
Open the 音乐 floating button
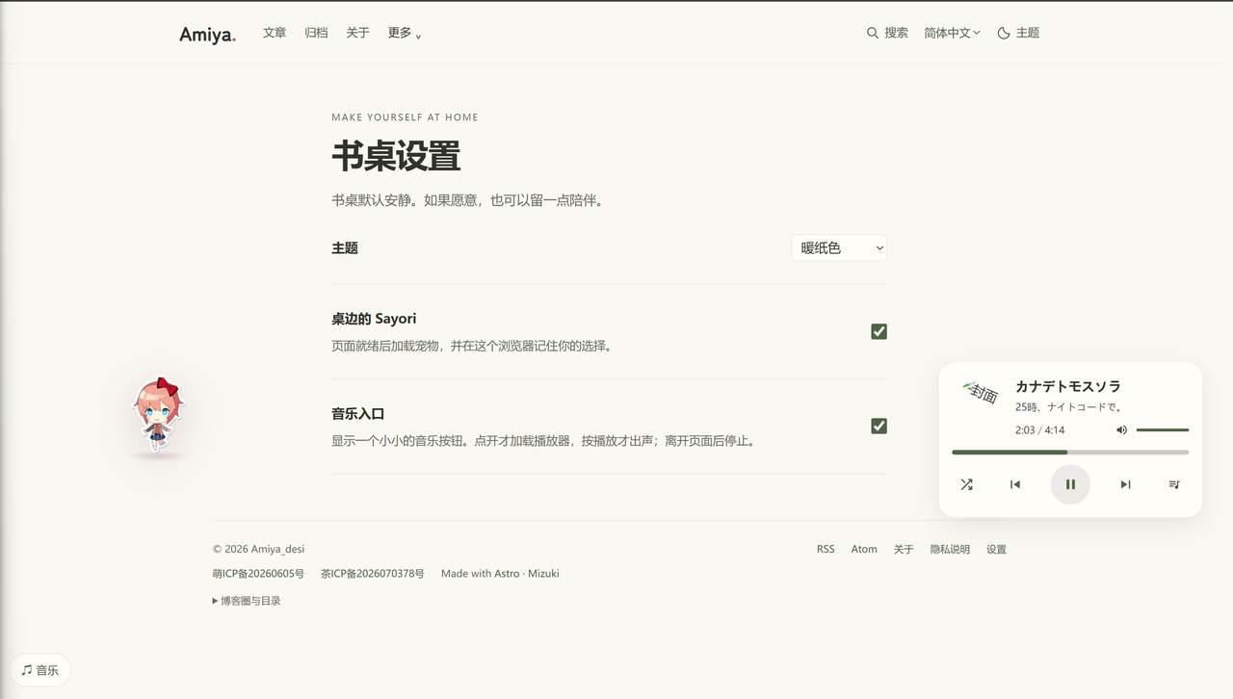coord(40,670)
